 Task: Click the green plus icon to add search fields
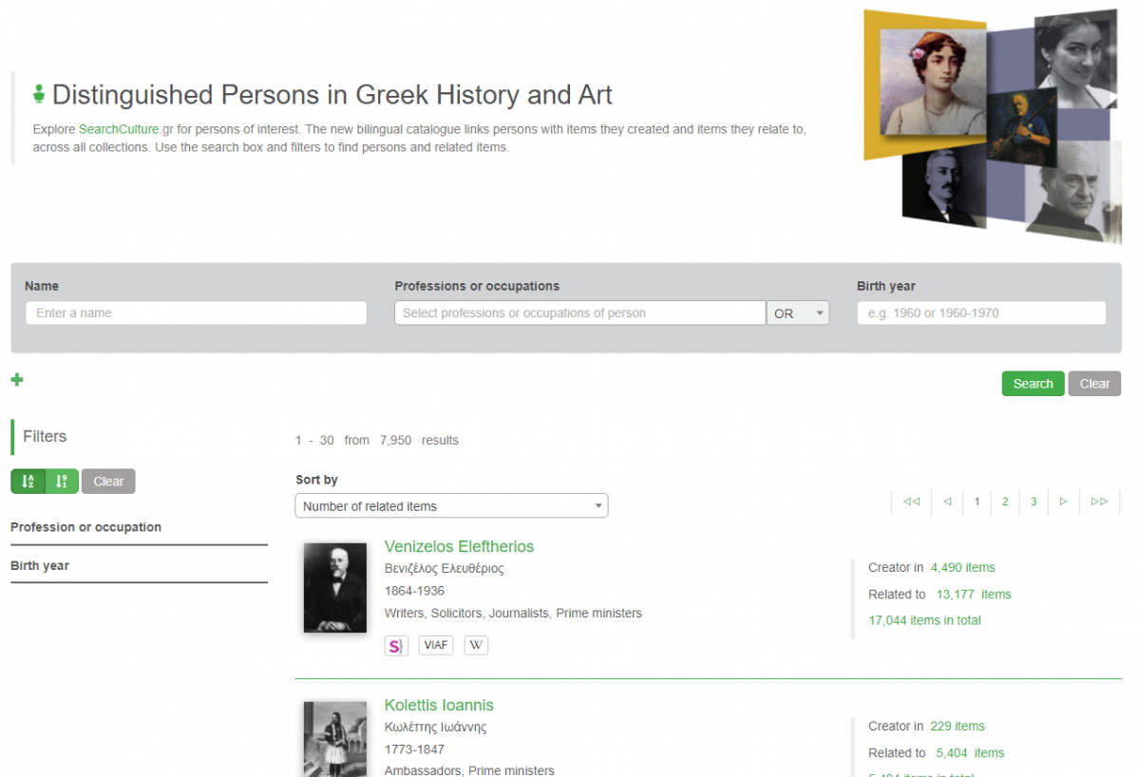click(17, 380)
